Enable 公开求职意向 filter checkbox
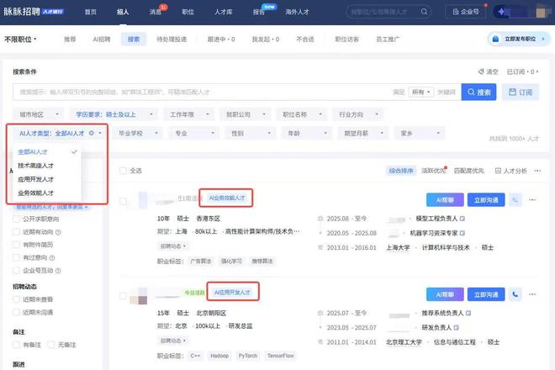This screenshot has width=555, height=370. coord(16,219)
